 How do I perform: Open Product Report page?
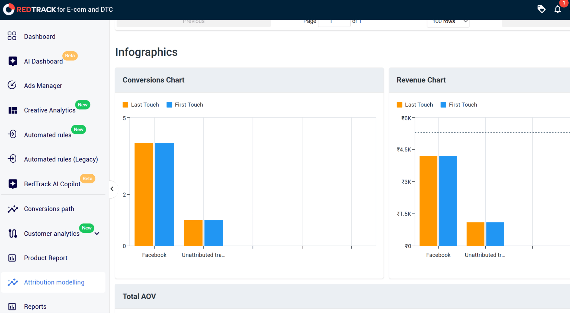click(x=46, y=258)
